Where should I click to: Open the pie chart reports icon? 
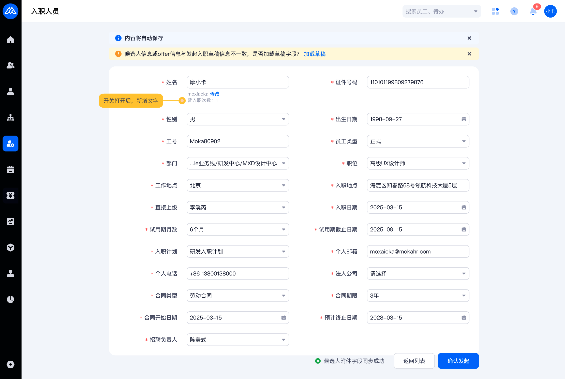(10, 299)
